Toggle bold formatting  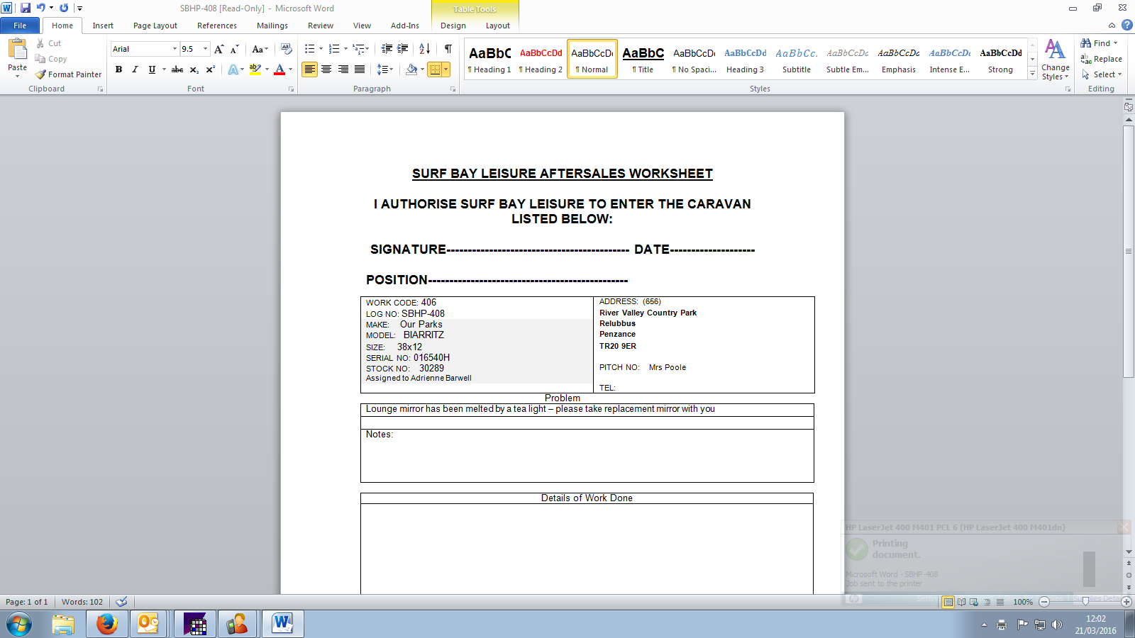(x=118, y=69)
